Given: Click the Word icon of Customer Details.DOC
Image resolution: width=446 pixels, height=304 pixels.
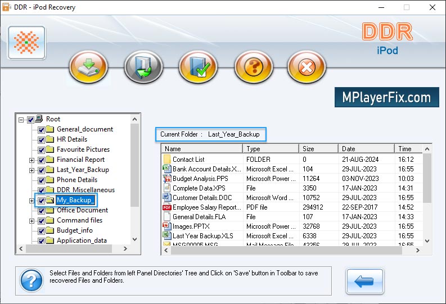Looking at the screenshot, I should coord(166,198).
